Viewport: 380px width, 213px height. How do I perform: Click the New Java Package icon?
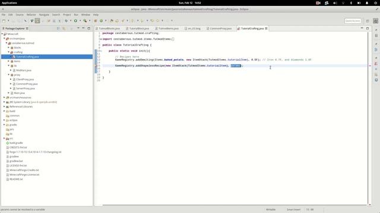point(96,21)
